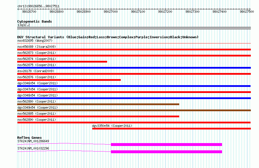
Task: Select the nsv562890 (Cooper2011) red bar
Action: point(134,123)
